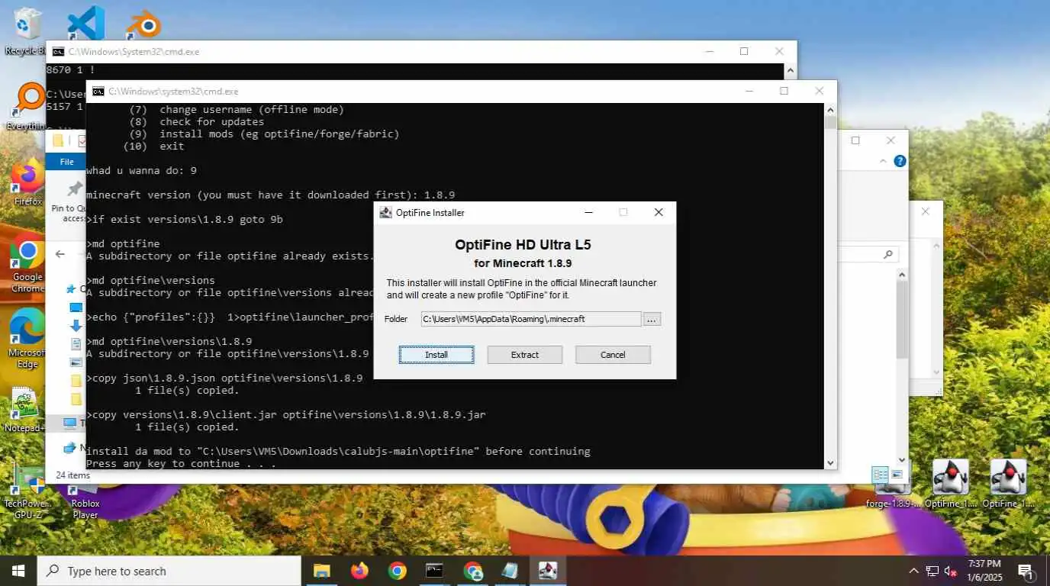Click the Quick access star in Explorer sidebar
Image resolution: width=1050 pixels, height=586 pixels.
click(x=72, y=289)
